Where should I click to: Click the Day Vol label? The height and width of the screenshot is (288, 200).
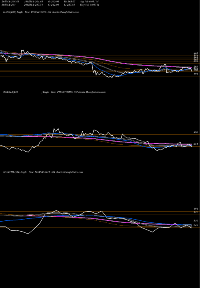90,5
